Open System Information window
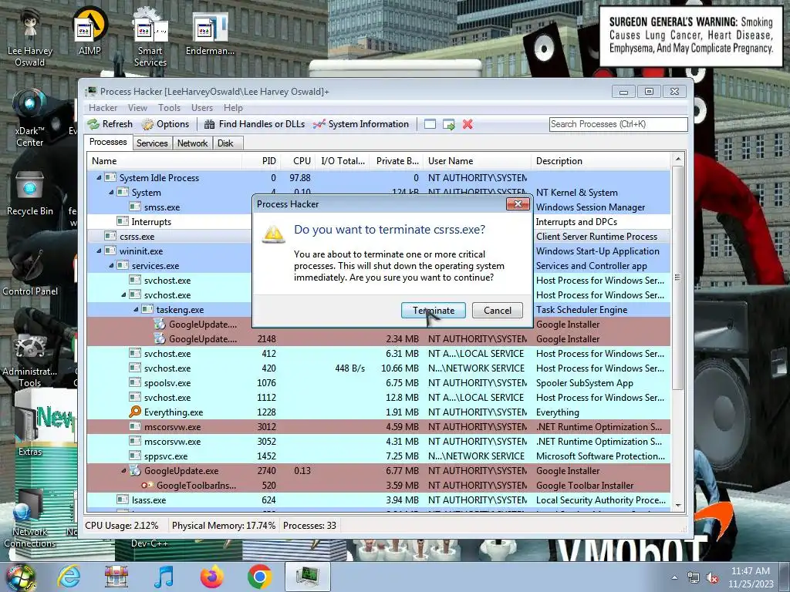The image size is (790, 592). point(361,124)
